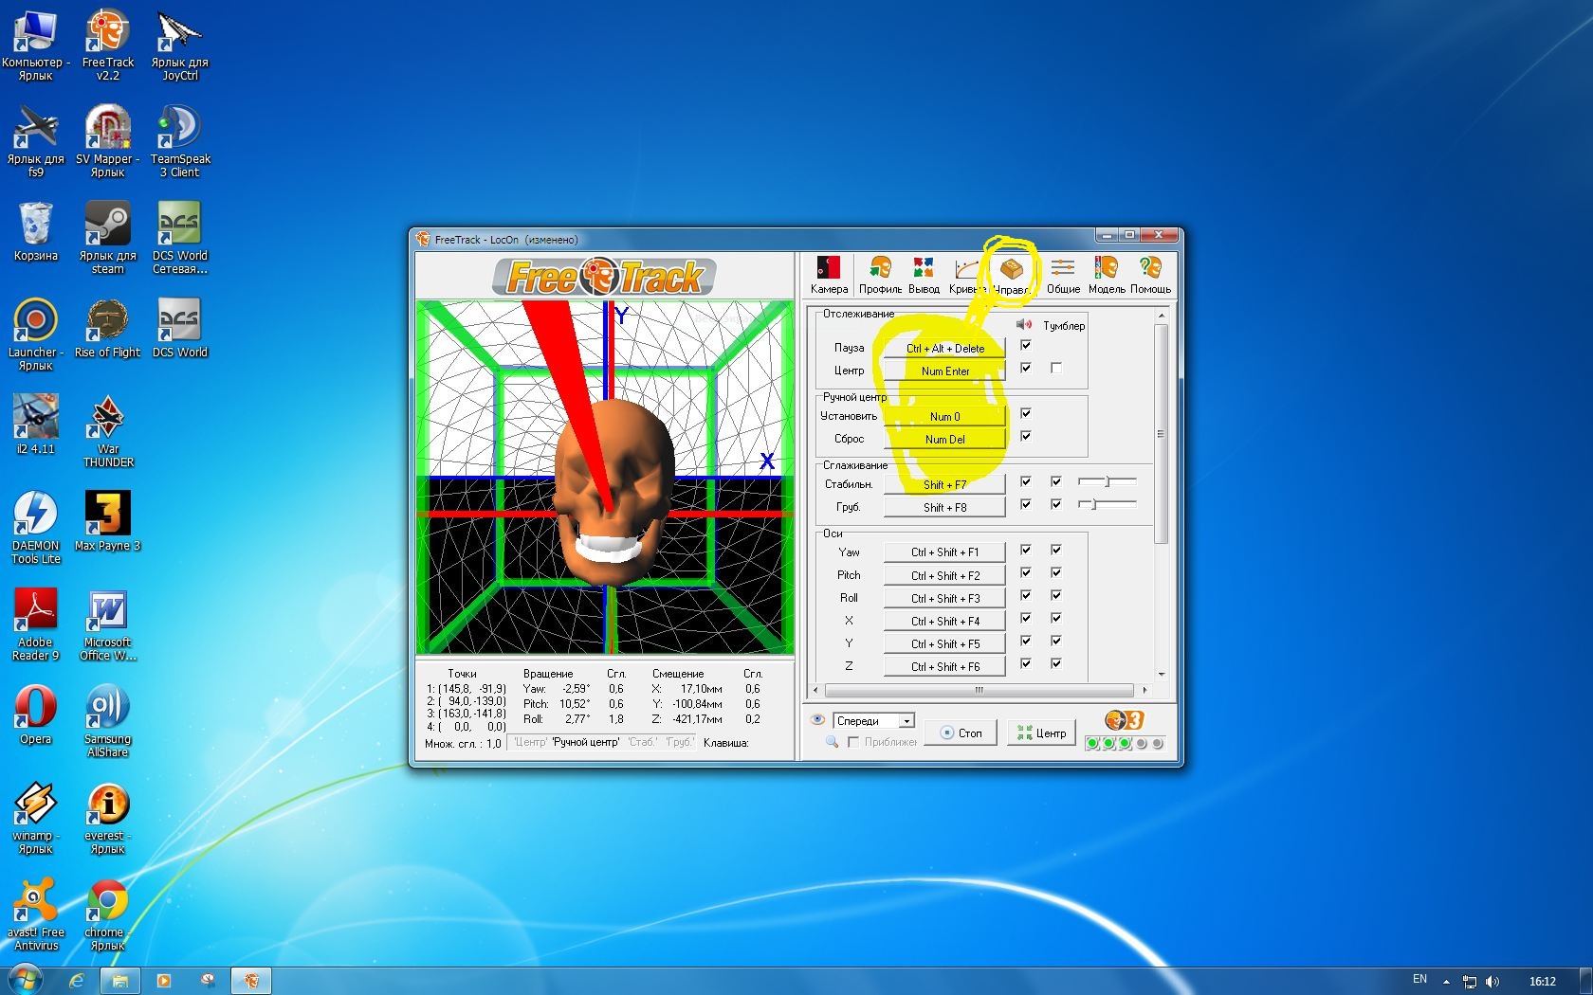1593x995 pixels.
Task: Change the Пауза hotkey Ctrl + Alt + Delete
Action: tap(944, 349)
